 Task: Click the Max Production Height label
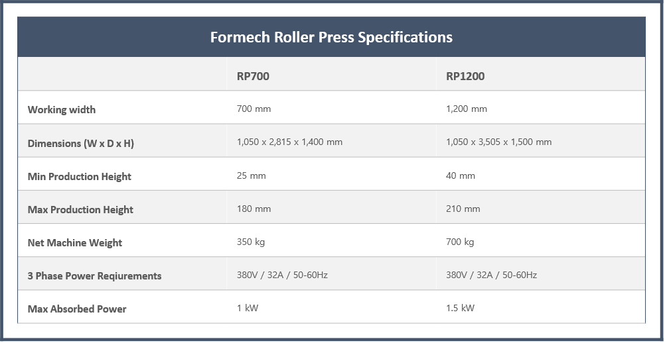pos(80,210)
